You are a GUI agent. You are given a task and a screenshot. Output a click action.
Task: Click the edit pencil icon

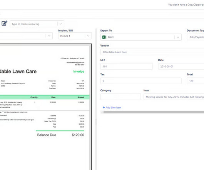[x=4, y=23]
